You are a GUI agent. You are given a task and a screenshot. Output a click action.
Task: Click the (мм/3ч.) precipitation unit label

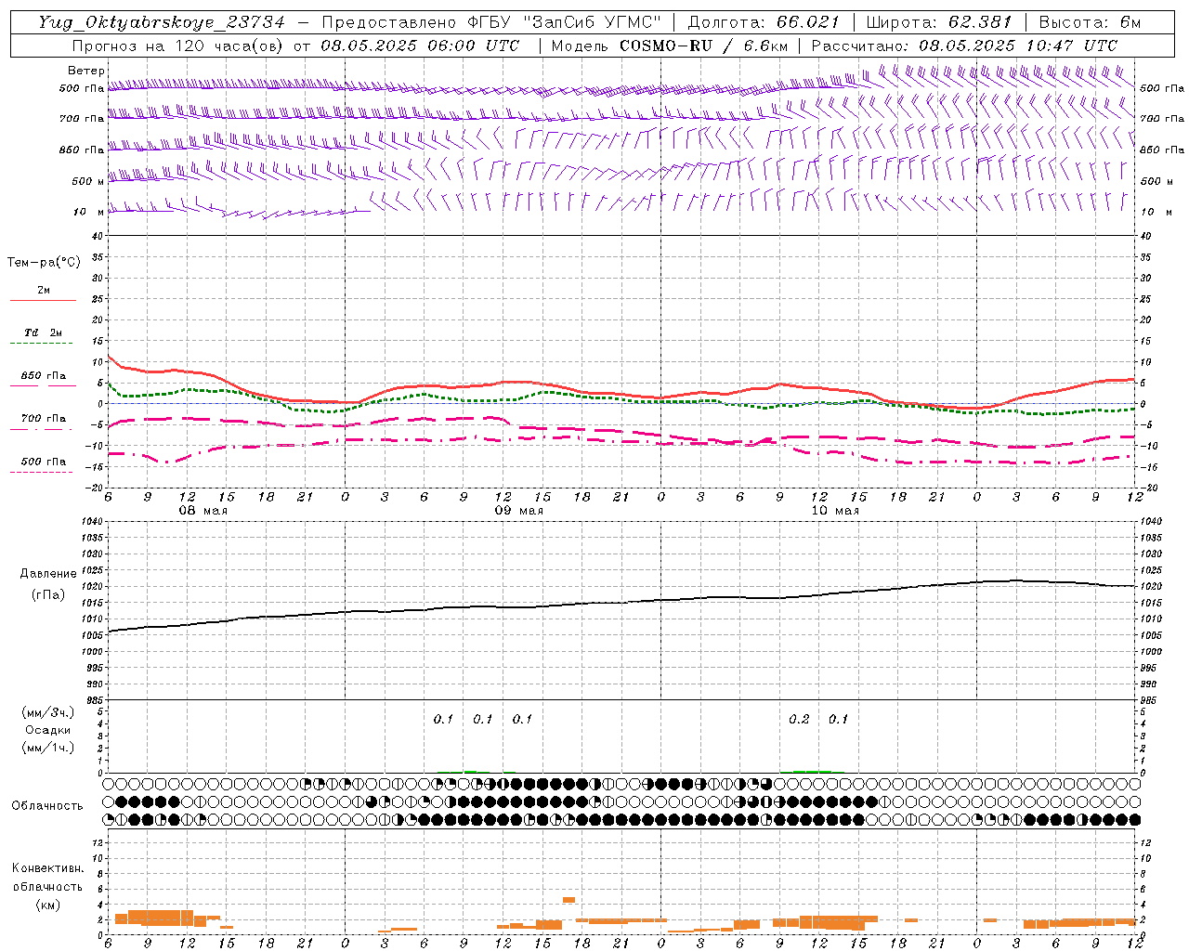click(x=48, y=712)
